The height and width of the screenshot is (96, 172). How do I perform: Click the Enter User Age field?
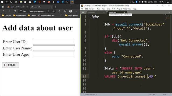point(54,54)
